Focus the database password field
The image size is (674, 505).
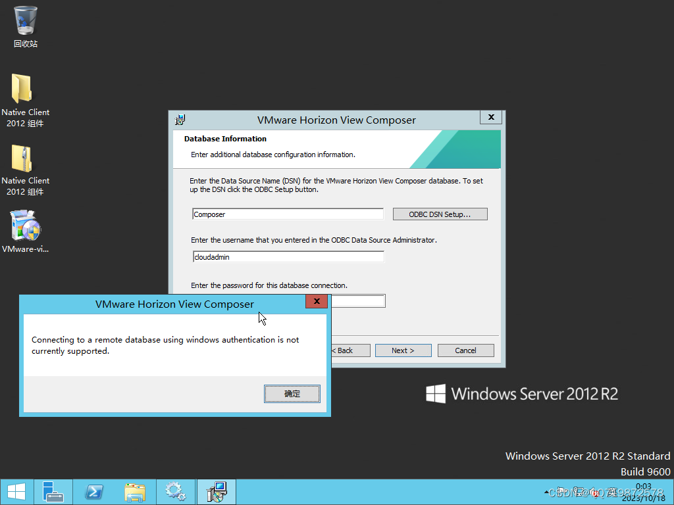coord(357,301)
